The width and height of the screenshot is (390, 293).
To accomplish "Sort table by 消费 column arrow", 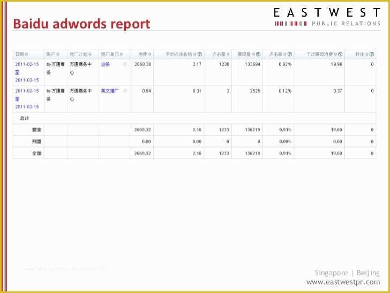I will coord(149,54).
